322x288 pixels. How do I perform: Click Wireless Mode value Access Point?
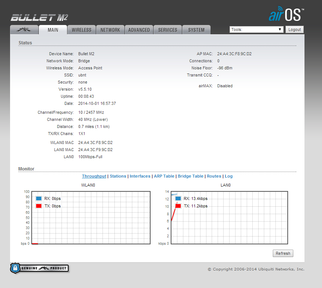[x=90, y=68]
